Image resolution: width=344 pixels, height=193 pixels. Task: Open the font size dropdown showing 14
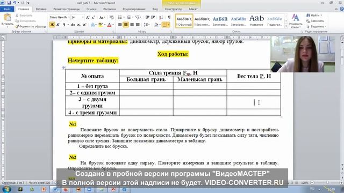coord(83,17)
